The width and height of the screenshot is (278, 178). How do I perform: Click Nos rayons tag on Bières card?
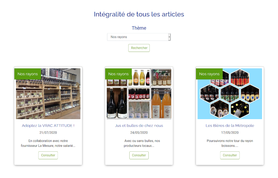pyautogui.click(x=209, y=74)
